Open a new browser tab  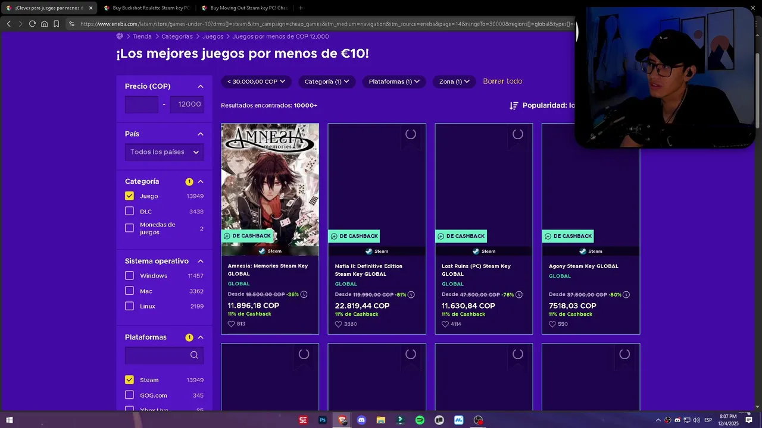[301, 8]
